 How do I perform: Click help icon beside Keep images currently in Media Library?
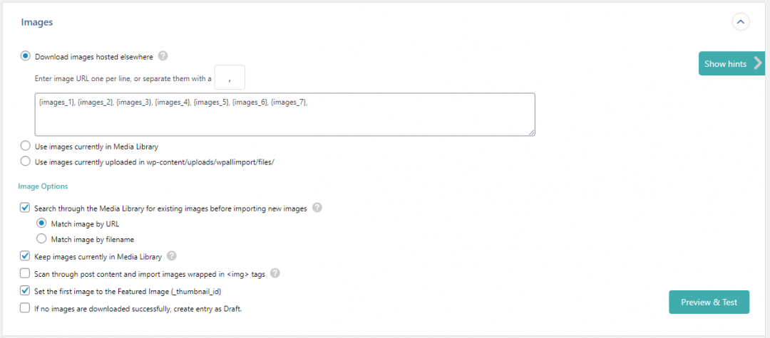point(172,256)
